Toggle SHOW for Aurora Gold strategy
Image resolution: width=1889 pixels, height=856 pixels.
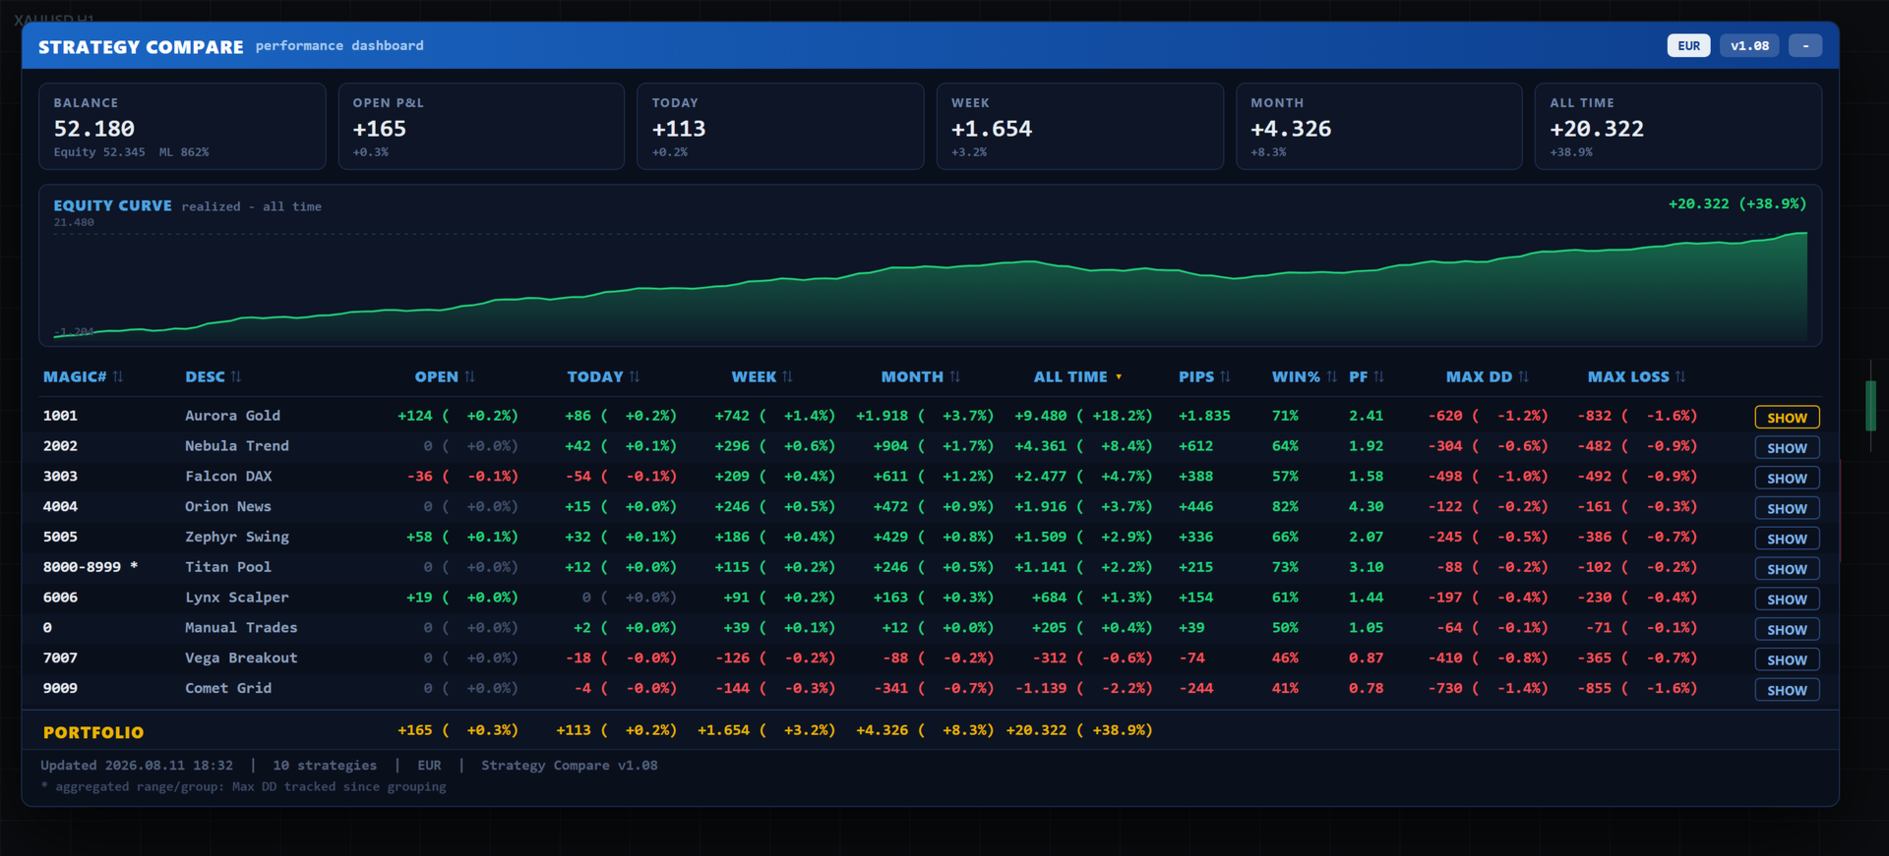click(x=1787, y=417)
